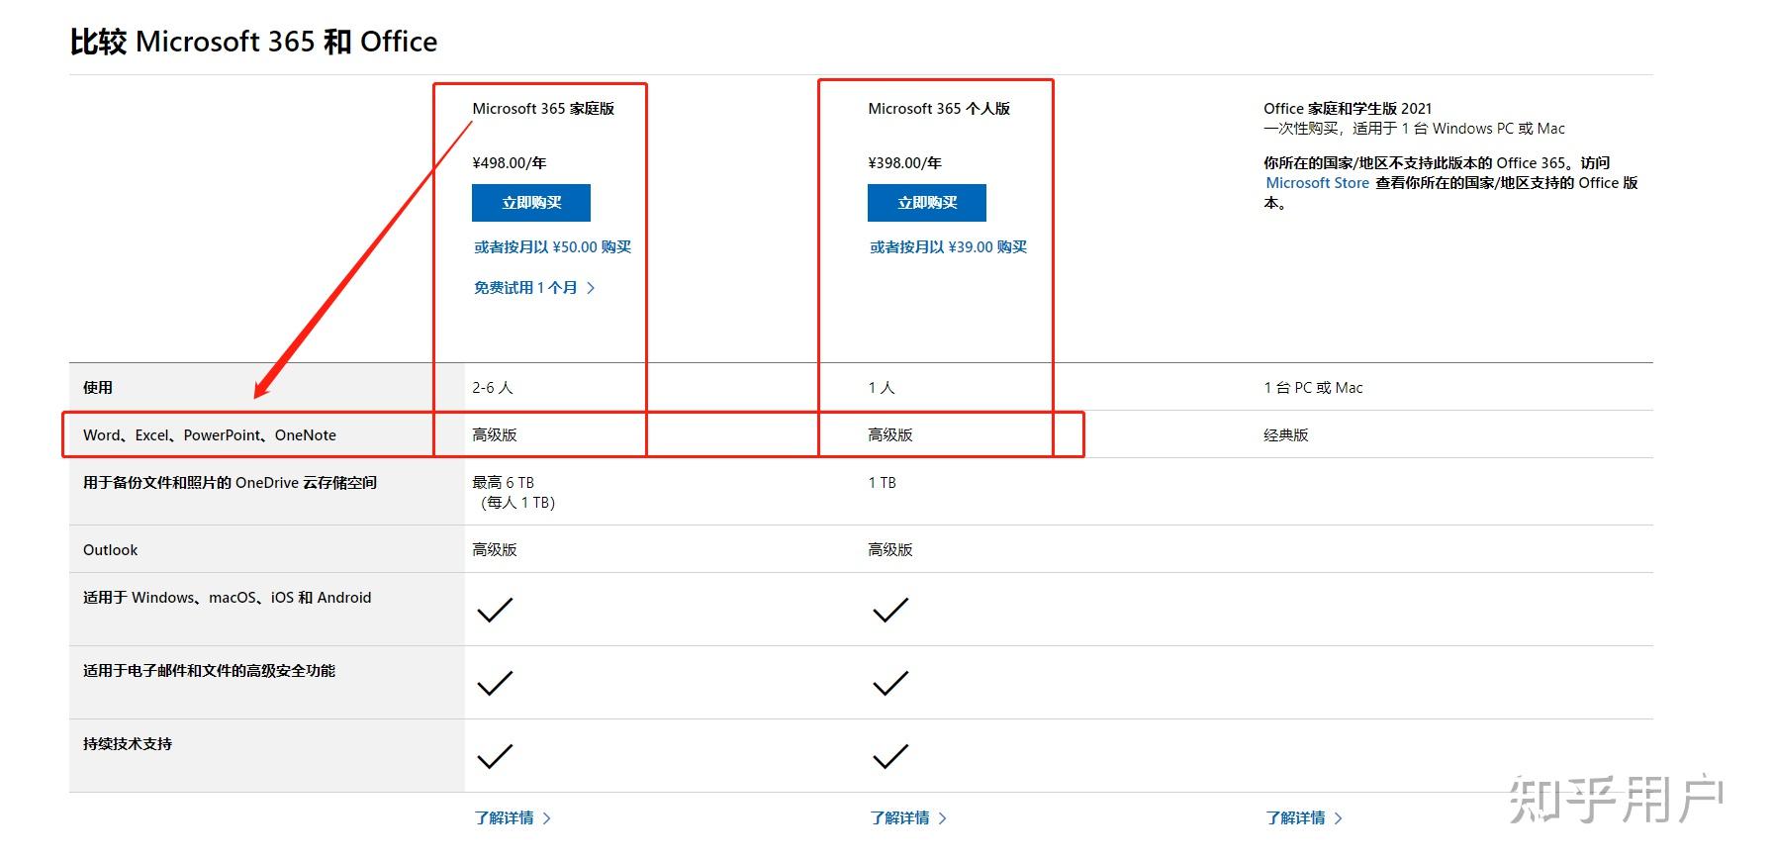1774x860 pixels.
Task: Click the 持续技术支持 row label
Action: (128, 744)
